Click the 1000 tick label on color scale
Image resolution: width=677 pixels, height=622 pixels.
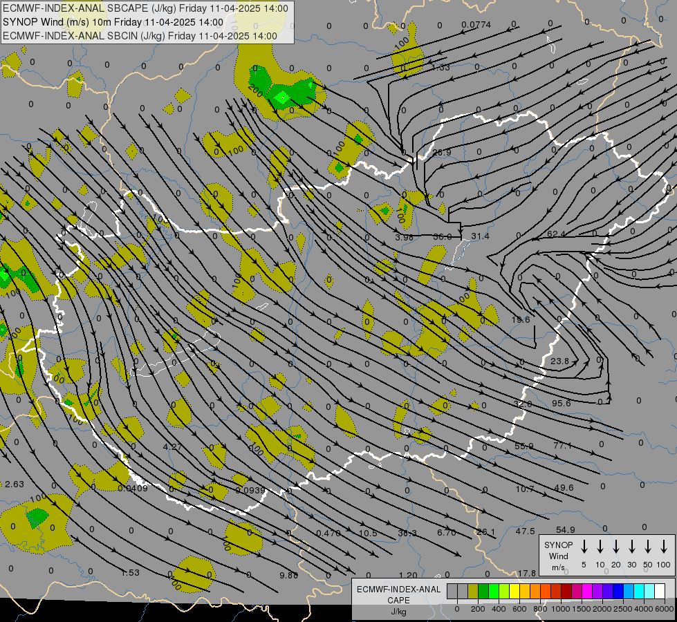(x=561, y=609)
